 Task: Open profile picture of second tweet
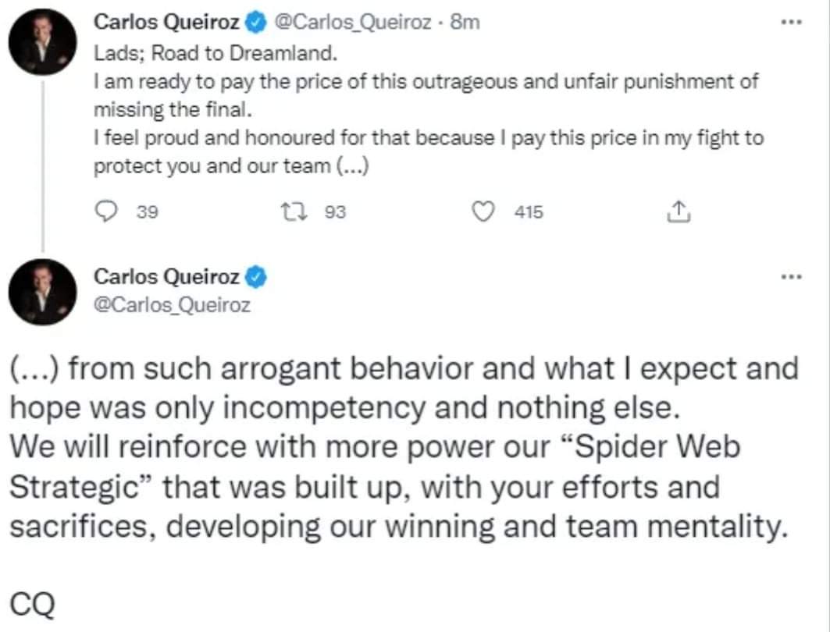click(42, 292)
